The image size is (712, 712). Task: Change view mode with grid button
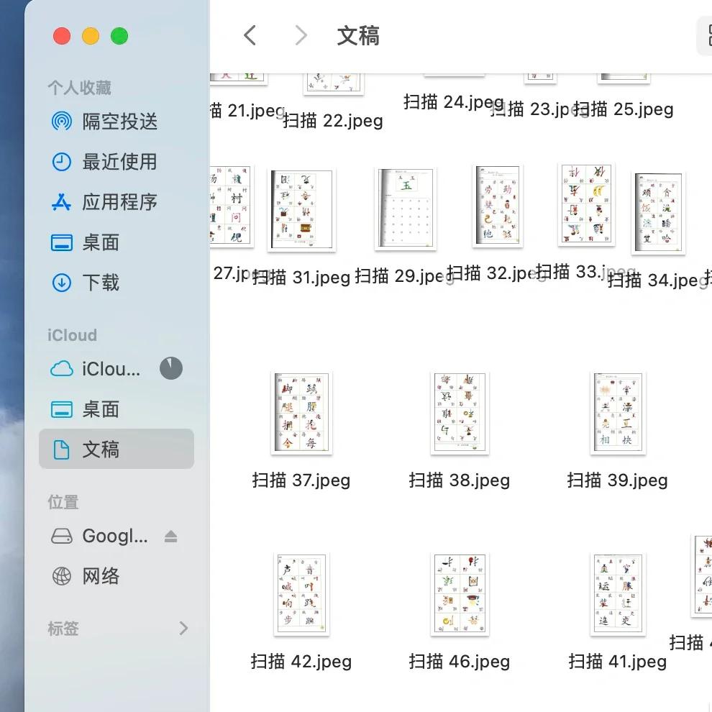(706, 35)
